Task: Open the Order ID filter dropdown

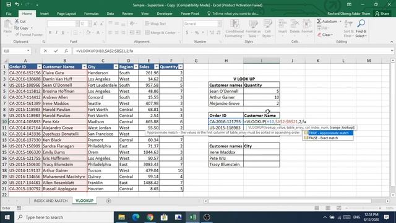Action: (39, 67)
